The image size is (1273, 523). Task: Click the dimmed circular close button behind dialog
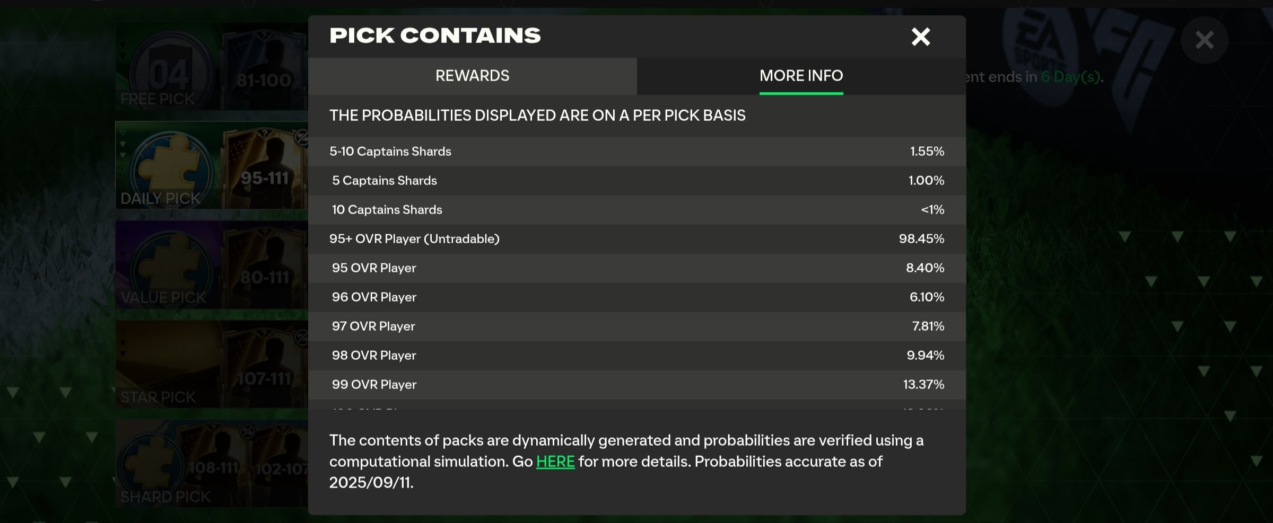click(1204, 40)
